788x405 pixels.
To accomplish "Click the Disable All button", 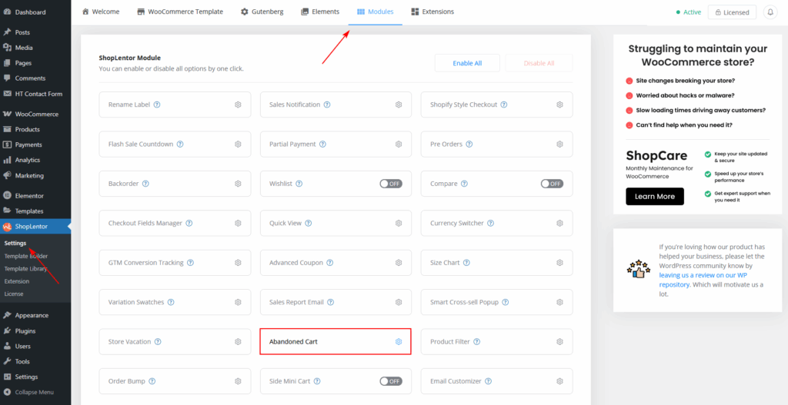I will click(x=539, y=63).
